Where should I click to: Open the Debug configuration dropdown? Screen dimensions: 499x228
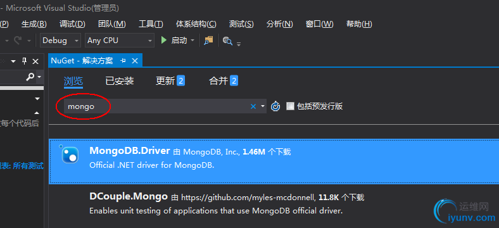60,41
